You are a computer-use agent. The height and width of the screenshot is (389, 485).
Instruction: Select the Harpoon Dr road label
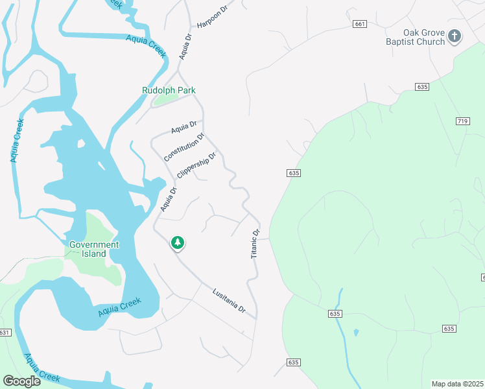[213, 17]
